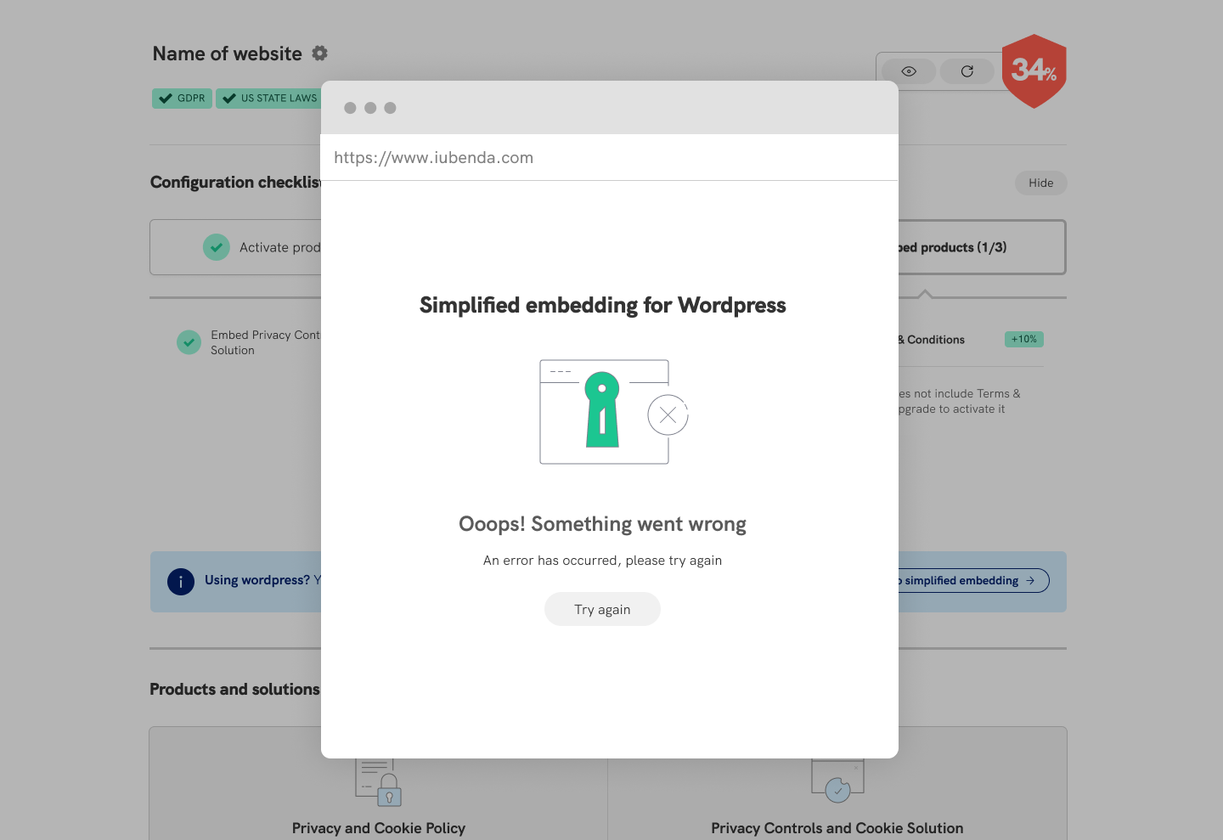Viewport: 1223px width, 840px height.
Task: Toggle the Embed Privacy Controls checklist checkmark
Action: click(x=189, y=342)
